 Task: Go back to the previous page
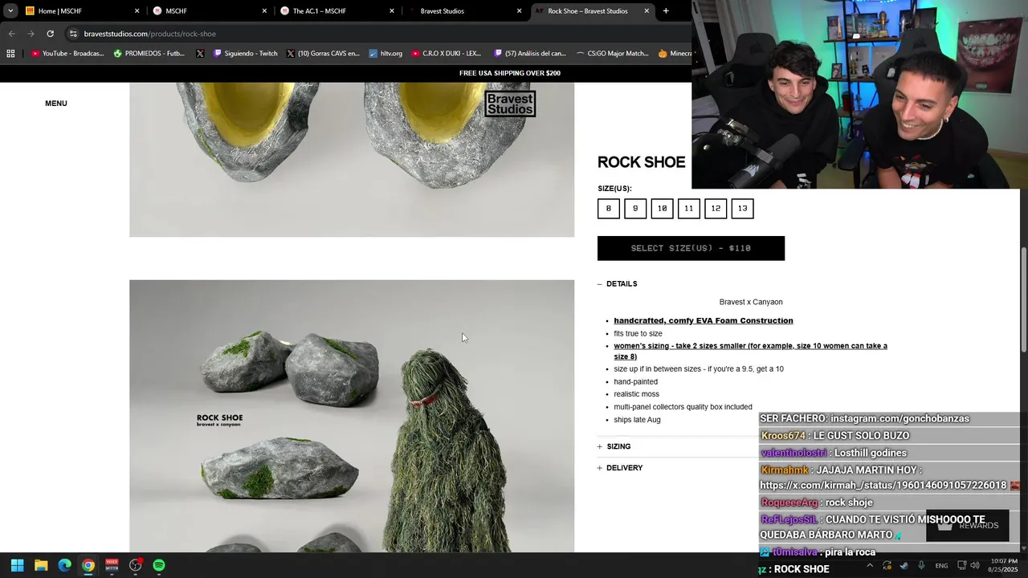click(11, 34)
